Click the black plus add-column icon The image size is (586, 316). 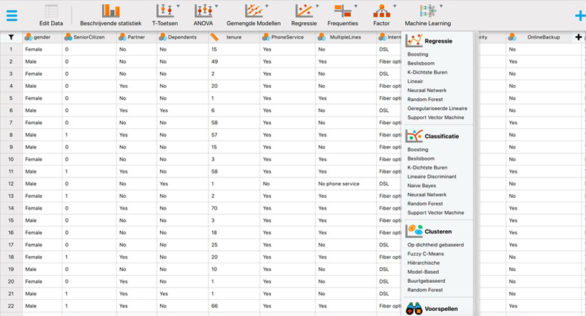pyautogui.click(x=578, y=37)
